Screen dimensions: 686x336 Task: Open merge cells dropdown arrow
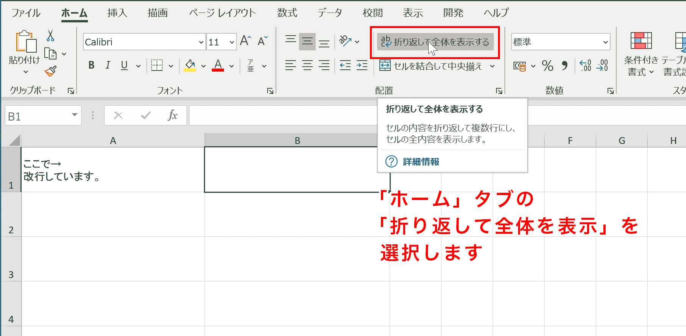tap(492, 66)
